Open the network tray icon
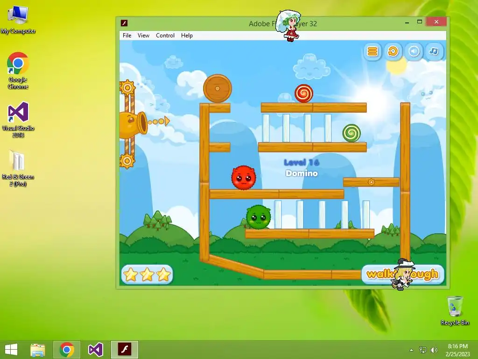Screen dimensions: 478x359 [423, 350]
